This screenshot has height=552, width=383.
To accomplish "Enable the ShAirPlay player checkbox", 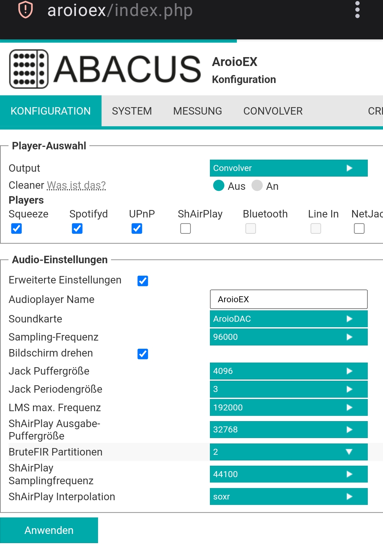I will coord(185,228).
